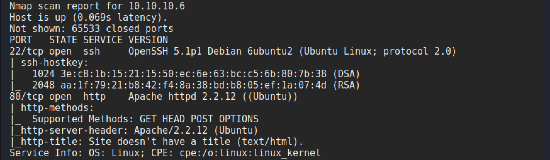Click the IP address 10.10.10.6

click(157, 6)
